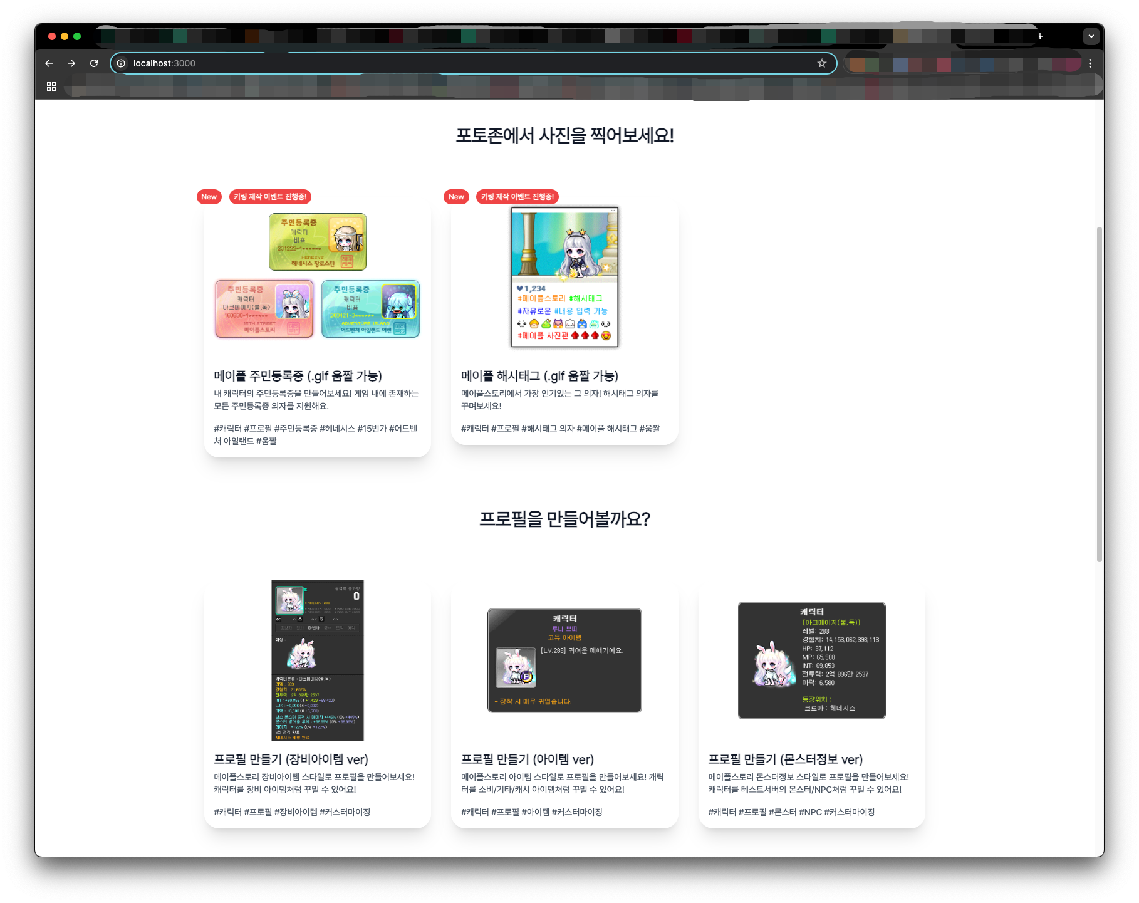Image resolution: width=1139 pixels, height=903 pixels.
Task: Click description 메이플스토리 장비아이템 스타일로 프로필을
Action: pyautogui.click(x=315, y=783)
